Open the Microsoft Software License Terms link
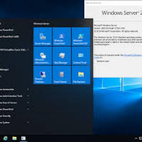Image resolution: width=142 pixels, height=142 pixels. [x=133, y=55]
